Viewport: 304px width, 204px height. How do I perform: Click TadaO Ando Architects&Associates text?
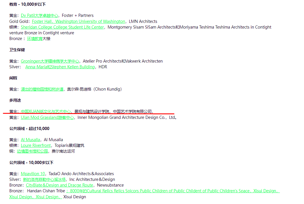pyautogui.click(x=81, y=174)
